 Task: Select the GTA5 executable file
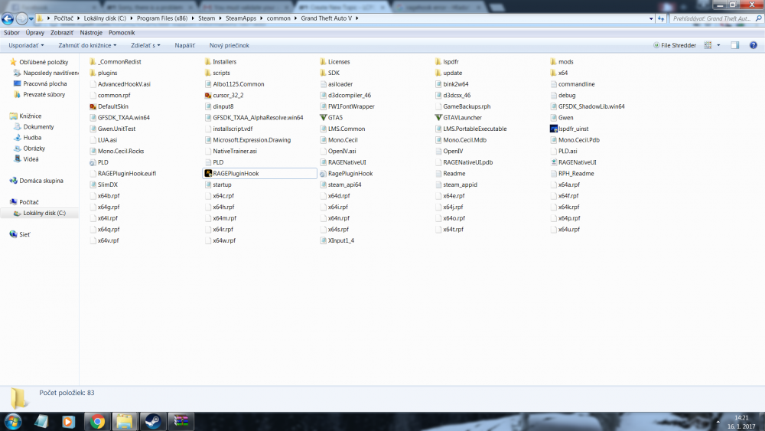[331, 118]
